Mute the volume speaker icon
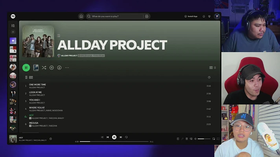The width and height of the screenshot is (280, 157). click(x=195, y=139)
